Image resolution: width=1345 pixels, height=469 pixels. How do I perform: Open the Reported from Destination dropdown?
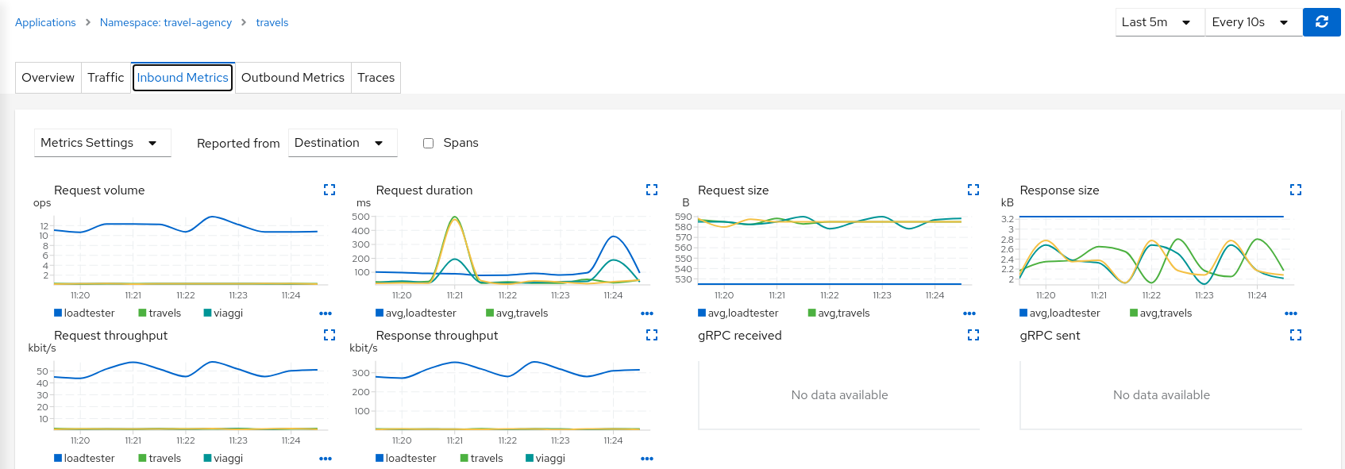[x=342, y=143]
